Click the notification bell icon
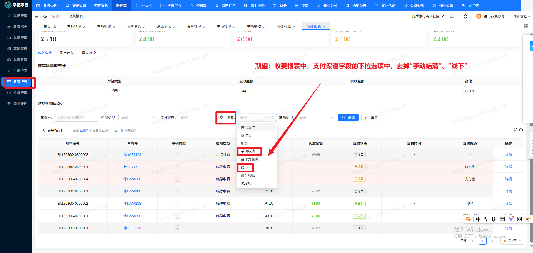Screen dimensions: 533x253 (x=452, y=16)
